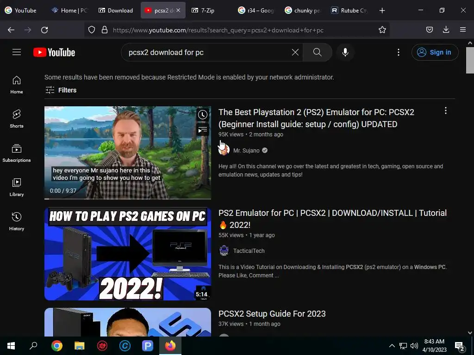
Task: Open Firefox downloads panel
Action: [446, 30]
